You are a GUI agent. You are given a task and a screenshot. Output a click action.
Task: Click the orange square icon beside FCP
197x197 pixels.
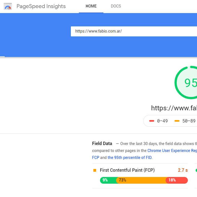pyautogui.click(x=95, y=170)
